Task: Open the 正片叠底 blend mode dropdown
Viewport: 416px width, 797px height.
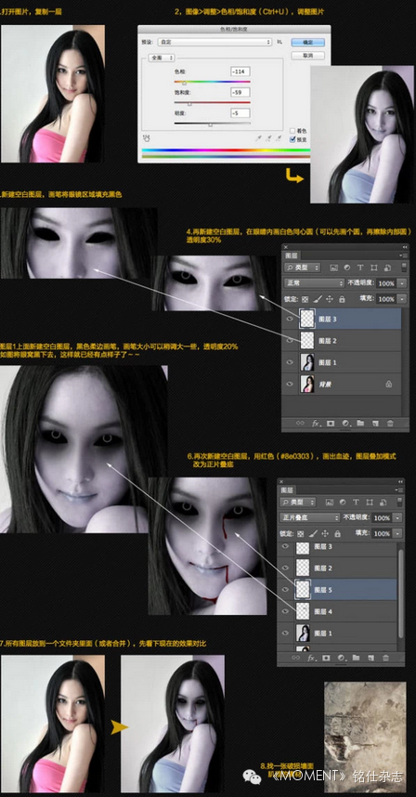Action: [x=309, y=517]
